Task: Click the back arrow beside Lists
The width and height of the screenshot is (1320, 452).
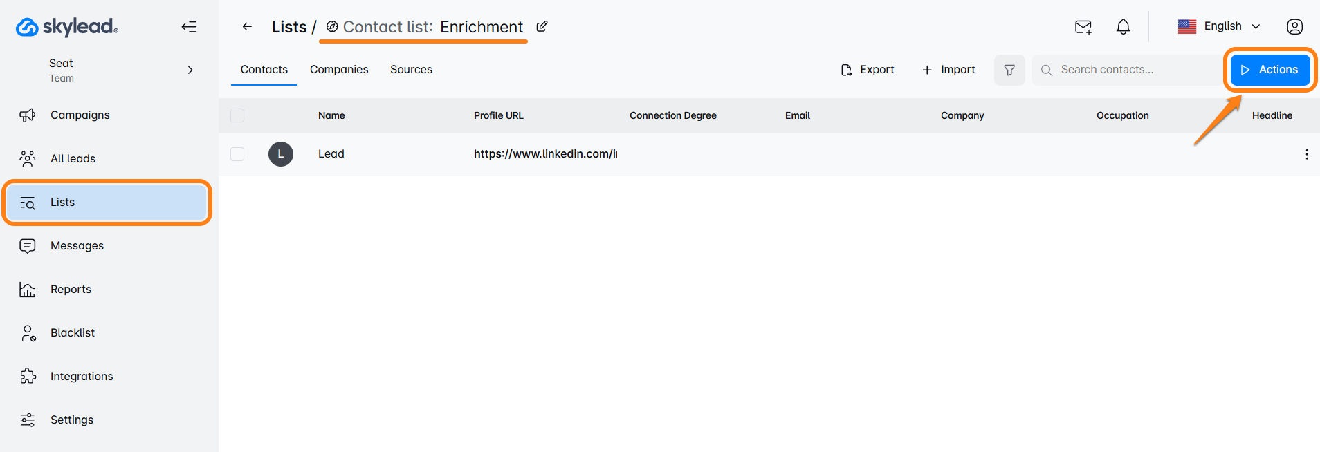Action: point(247,27)
